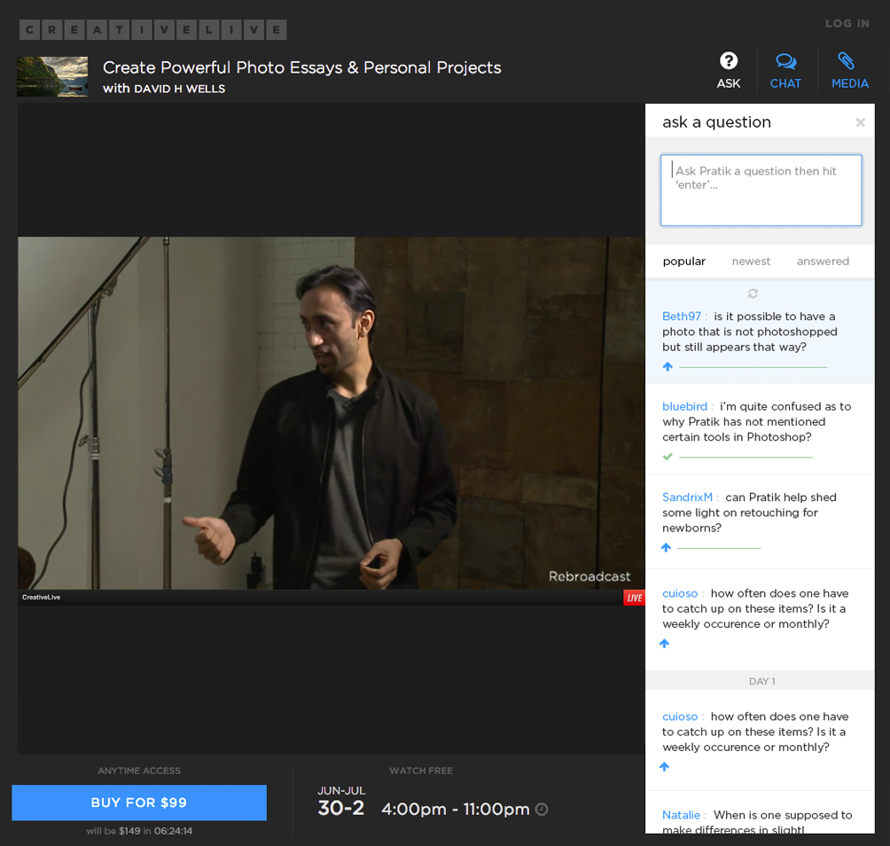This screenshot has width=890, height=846.
Task: Focus the Ask Pratik a question text box
Action: point(761,190)
